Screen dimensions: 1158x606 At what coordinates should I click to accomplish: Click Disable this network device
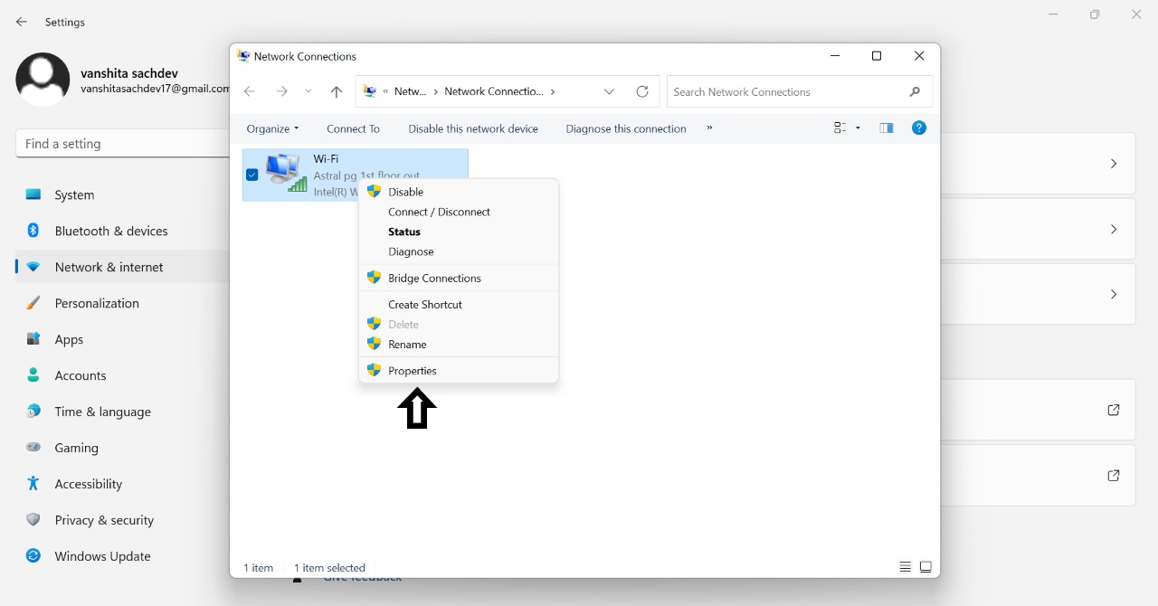pos(473,128)
